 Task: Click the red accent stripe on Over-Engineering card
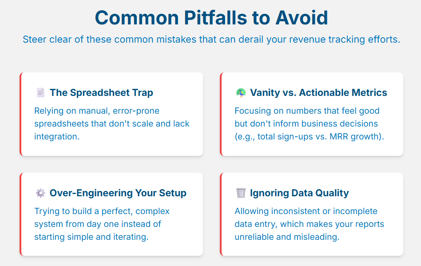[21, 214]
